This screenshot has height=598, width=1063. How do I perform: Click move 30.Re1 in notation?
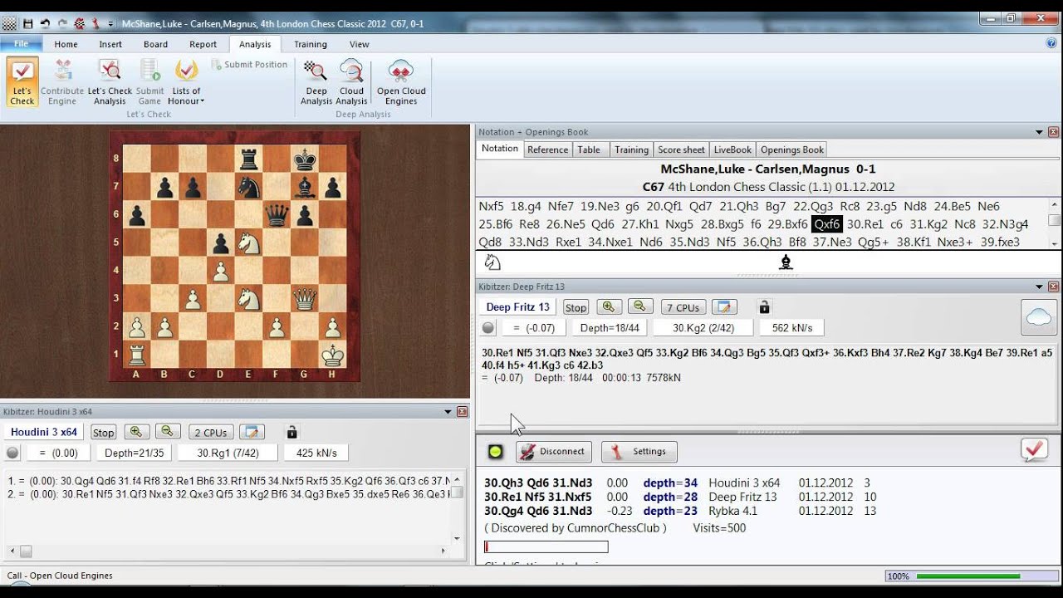[865, 224]
